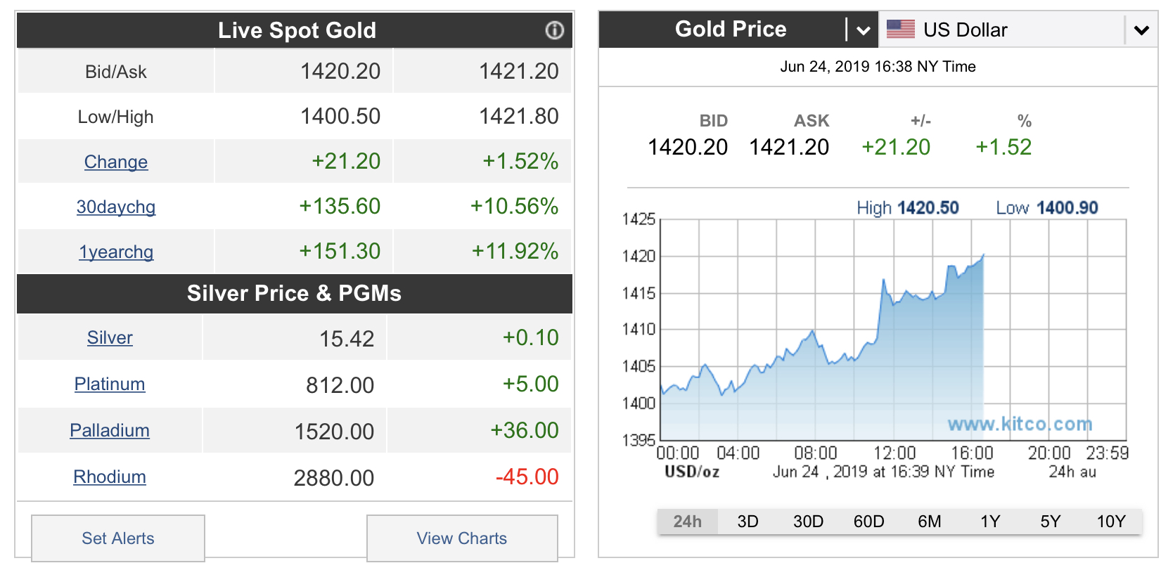Open the Silver price link
1161x582 pixels.
[110, 338]
